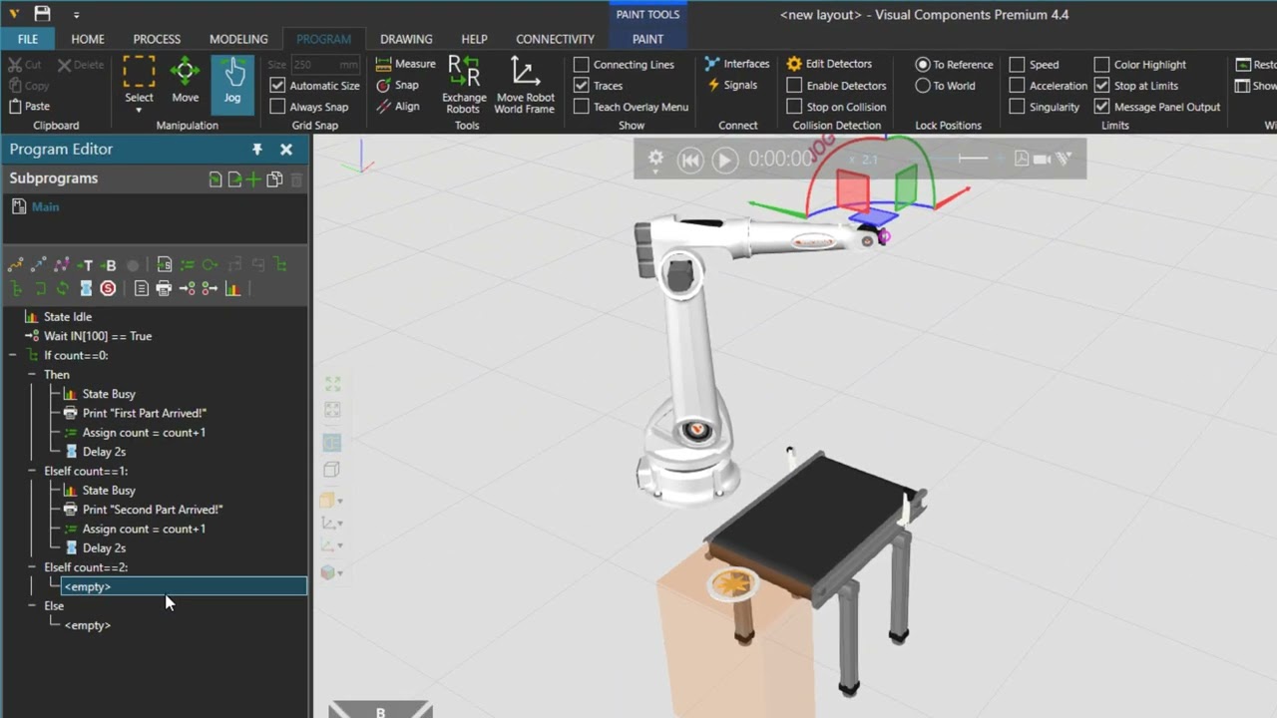
Task: Open the PAINT tab under PAINT TOOLS
Action: tap(647, 39)
